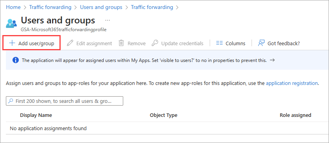Open last Traffic forwarding breadcrumb link

tap(152, 7)
